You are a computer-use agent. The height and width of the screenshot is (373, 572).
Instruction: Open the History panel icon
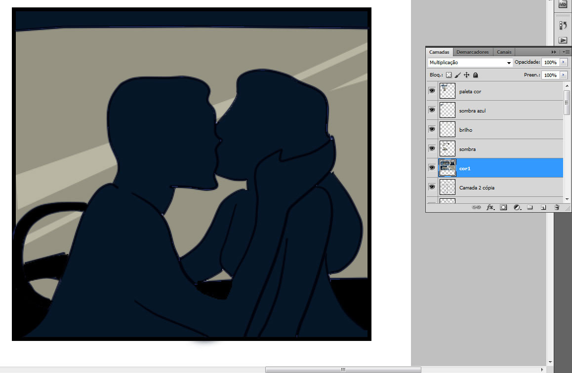click(x=563, y=25)
